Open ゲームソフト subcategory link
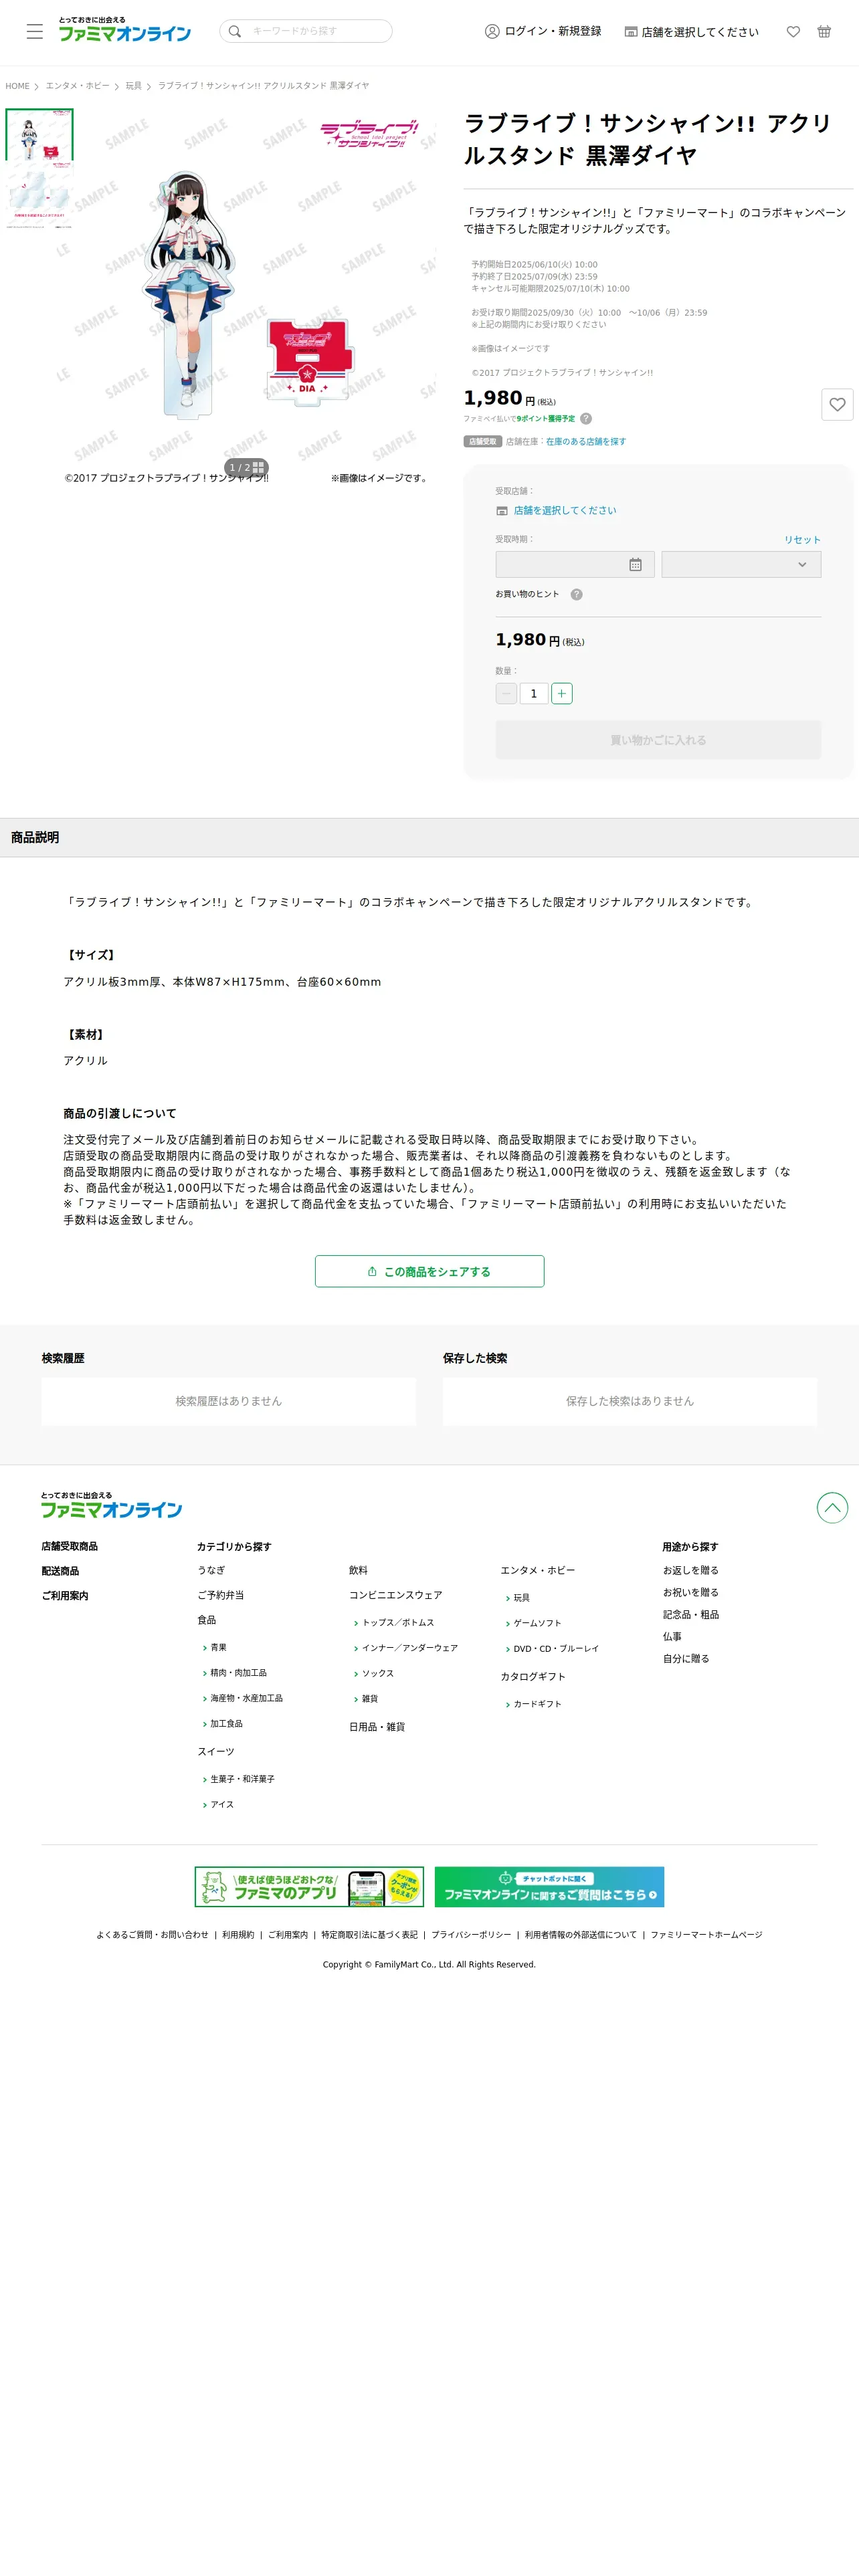This screenshot has width=859, height=2576. (x=537, y=1623)
